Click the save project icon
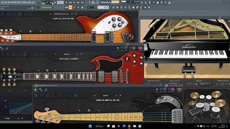 point(157,3)
